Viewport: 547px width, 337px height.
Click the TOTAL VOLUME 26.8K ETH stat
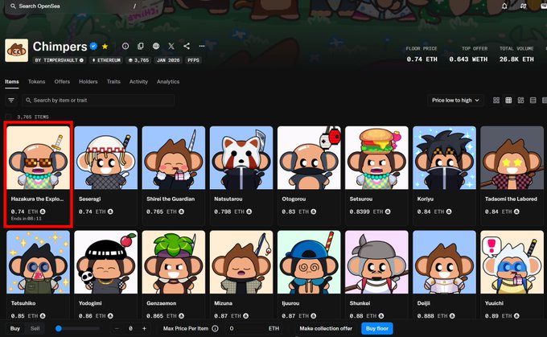[516, 55]
